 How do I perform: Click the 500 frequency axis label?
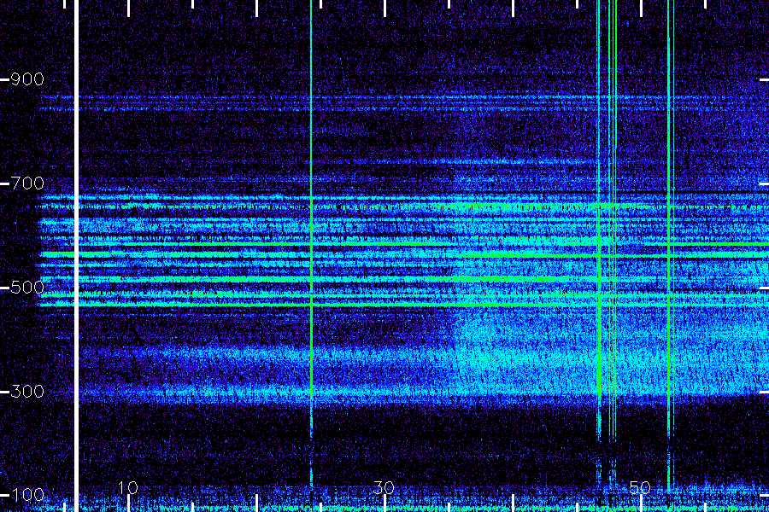click(x=27, y=287)
